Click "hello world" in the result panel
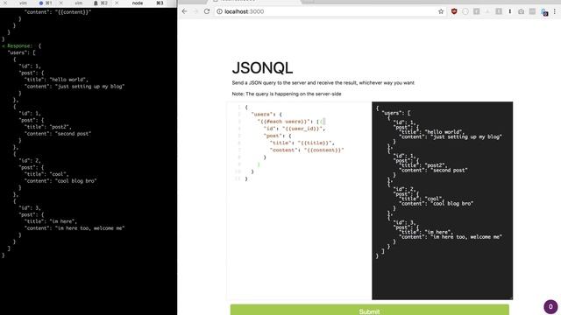 [444, 132]
